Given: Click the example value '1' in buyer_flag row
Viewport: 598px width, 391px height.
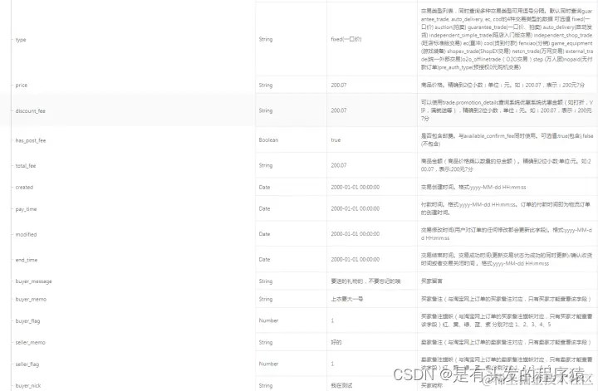Looking at the screenshot, I should click(332, 320).
